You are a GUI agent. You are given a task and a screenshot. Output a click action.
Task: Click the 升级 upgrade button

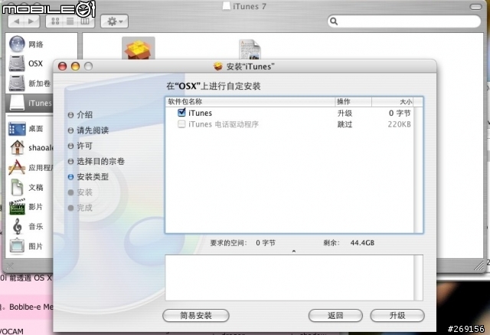397,315
